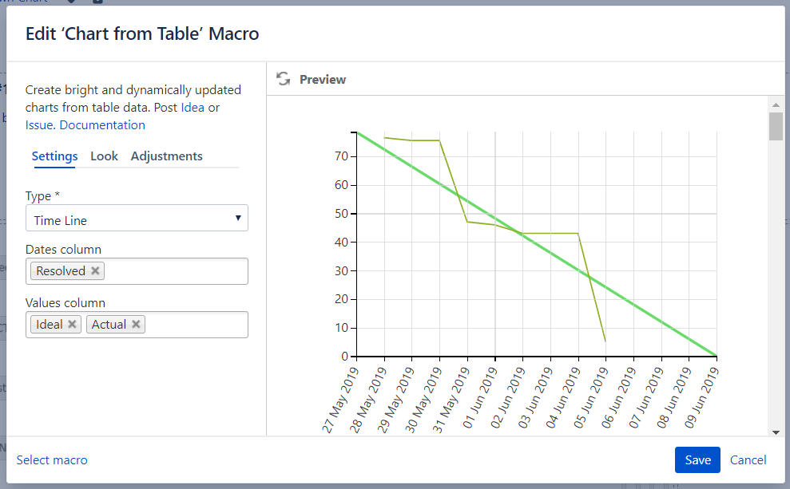Image resolution: width=790 pixels, height=489 pixels.
Task: Click the end of the line at 09 Jun 2019
Action: pyautogui.click(x=717, y=356)
